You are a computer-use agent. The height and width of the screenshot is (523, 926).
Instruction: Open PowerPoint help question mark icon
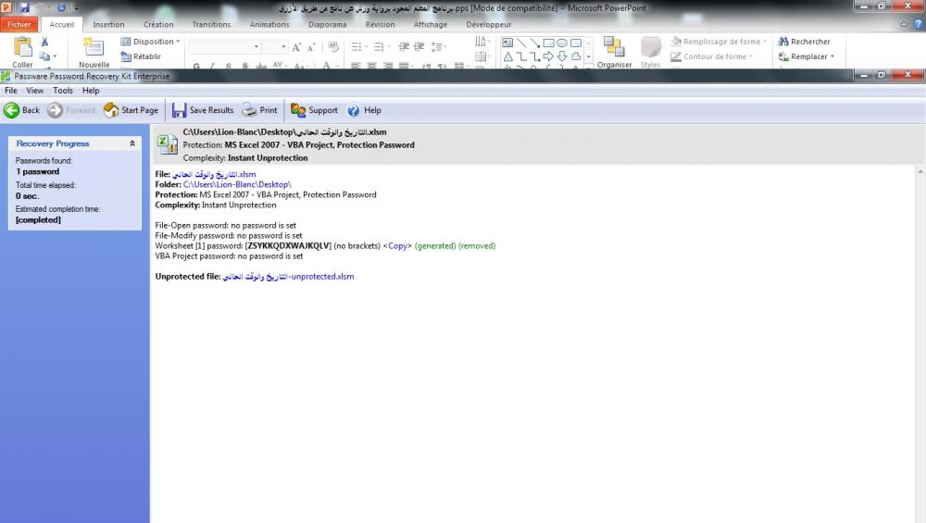pos(918,25)
